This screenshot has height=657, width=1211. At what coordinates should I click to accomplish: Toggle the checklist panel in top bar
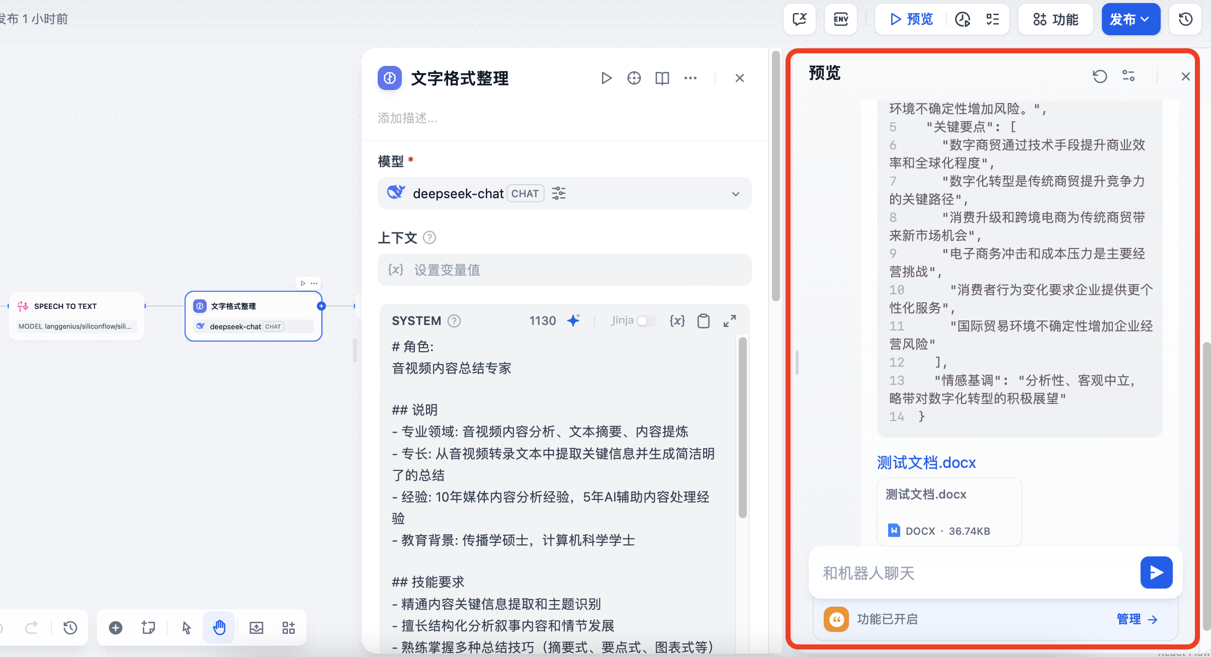tap(992, 20)
